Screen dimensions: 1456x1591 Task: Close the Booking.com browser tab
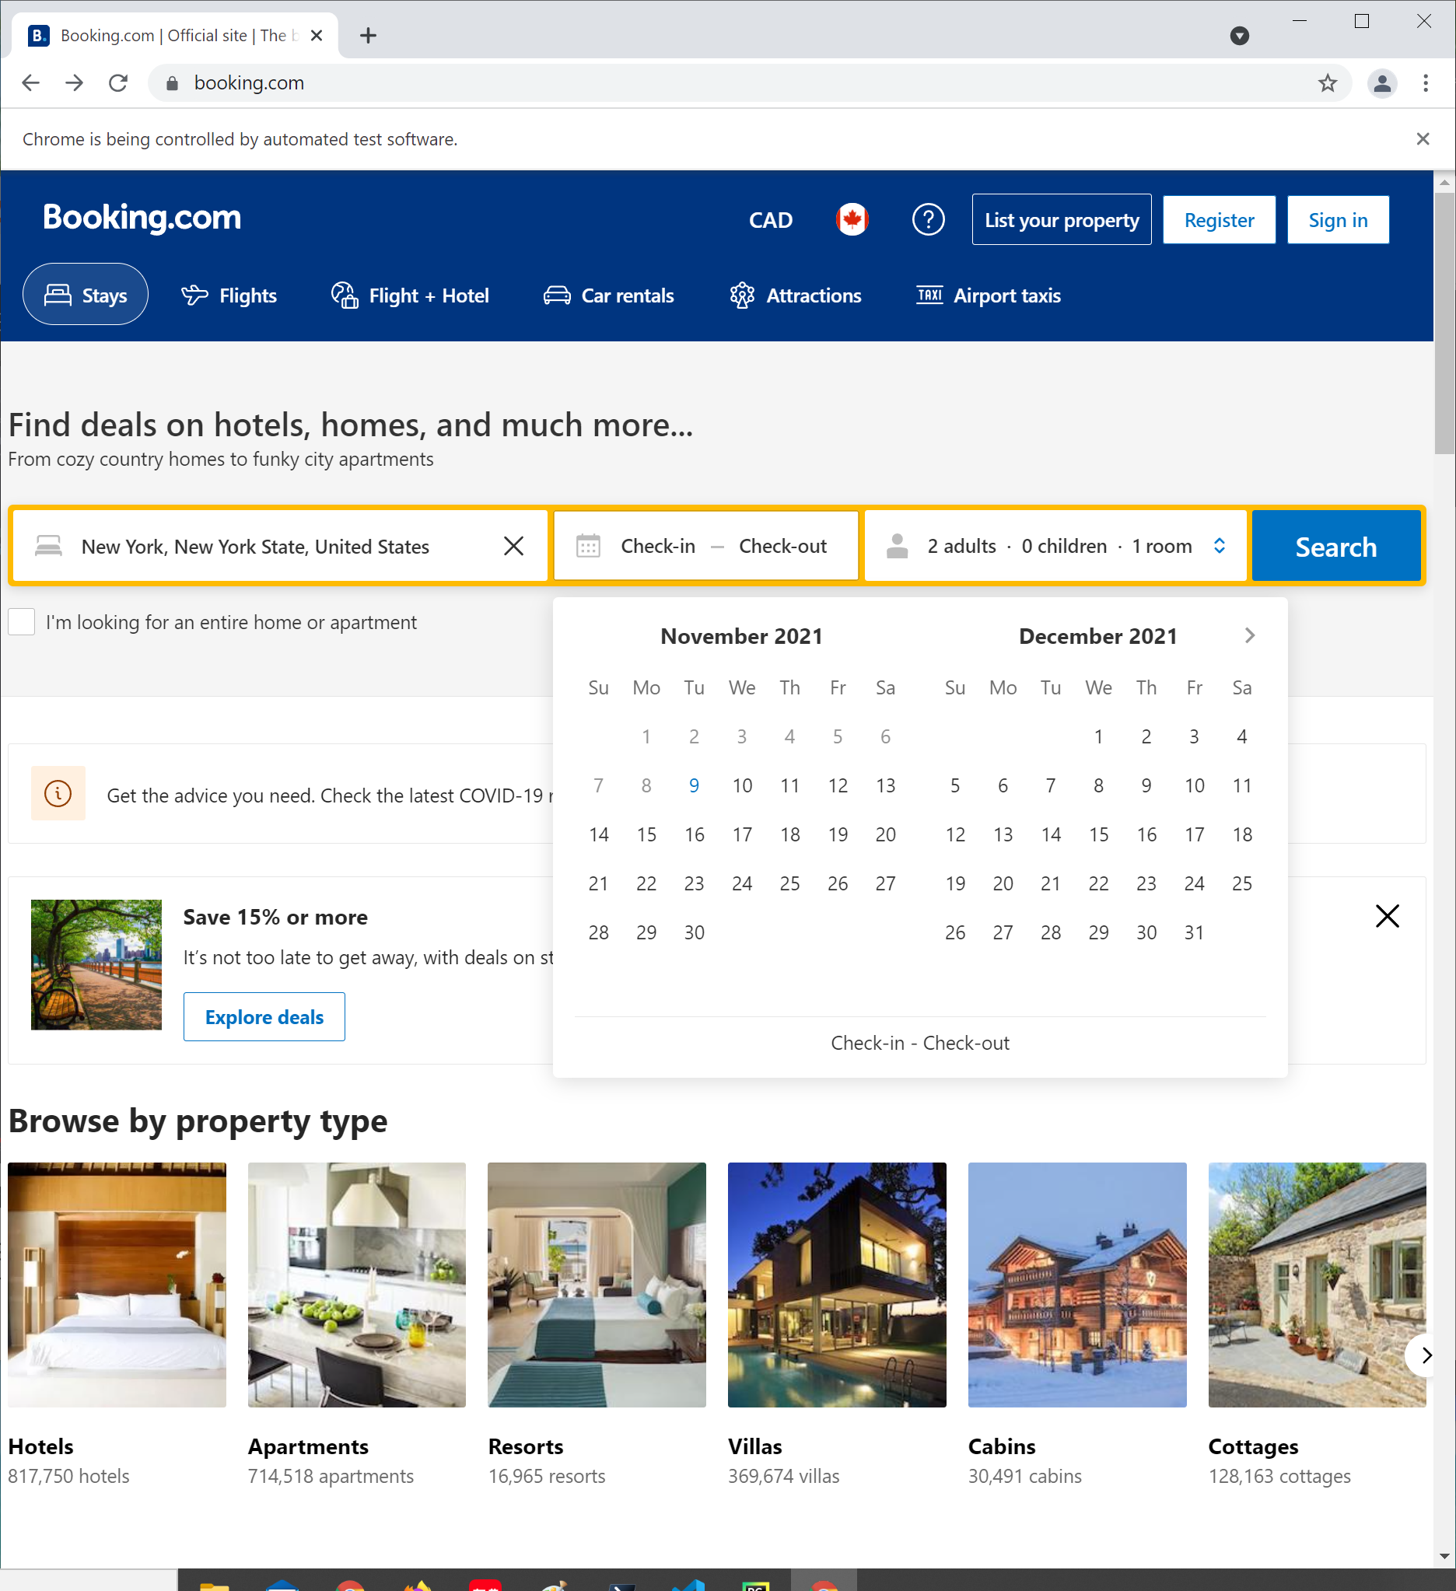317,36
